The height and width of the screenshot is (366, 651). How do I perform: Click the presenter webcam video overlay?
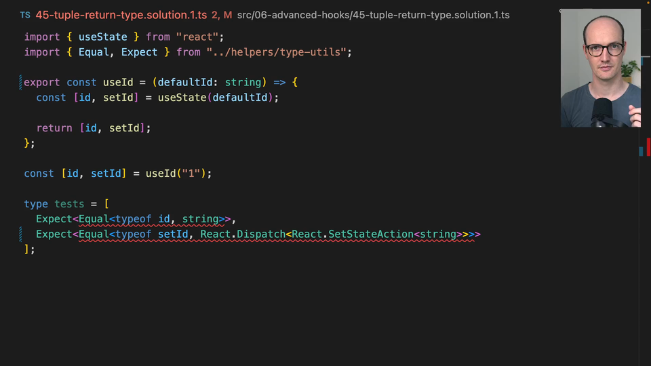click(600, 68)
